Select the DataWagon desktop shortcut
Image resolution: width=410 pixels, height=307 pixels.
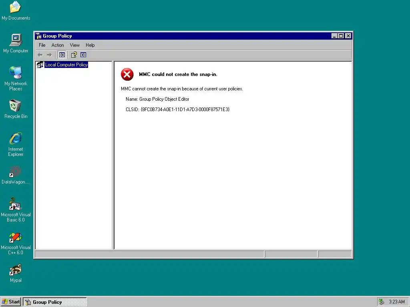(x=16, y=175)
